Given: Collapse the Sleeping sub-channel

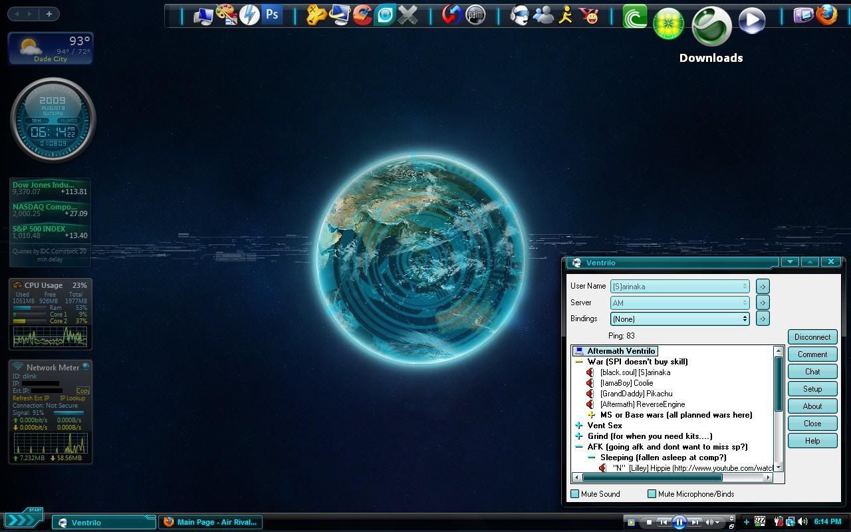Looking at the screenshot, I should click(592, 458).
